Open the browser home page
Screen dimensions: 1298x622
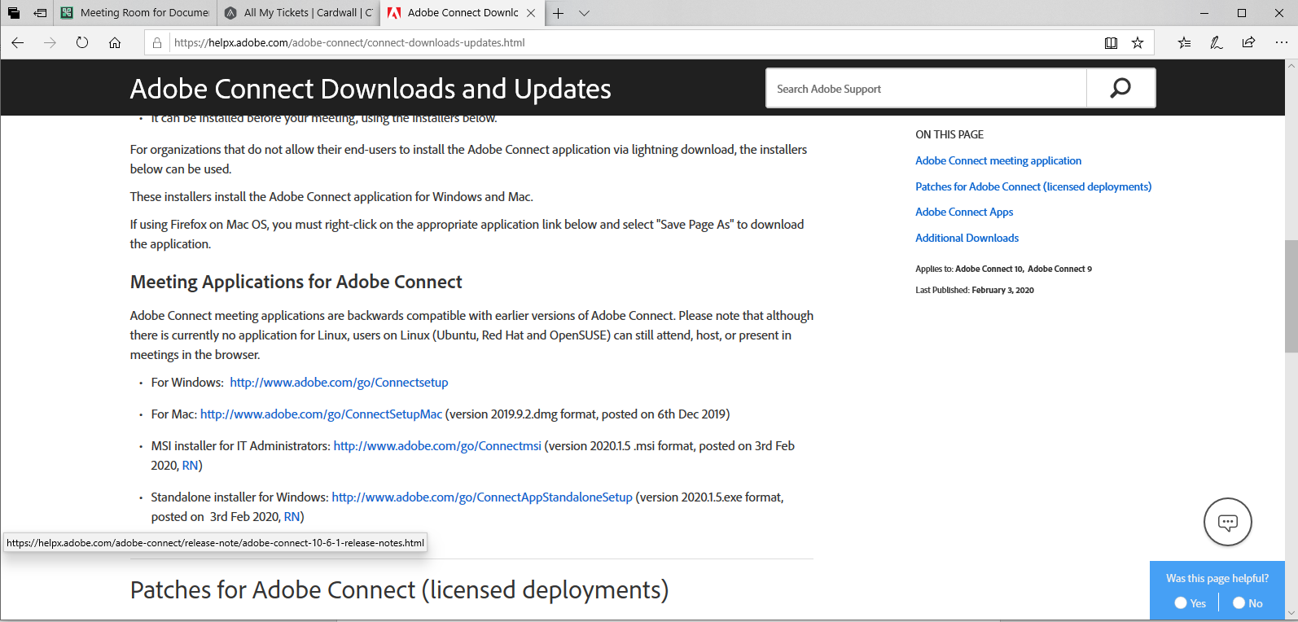click(115, 42)
